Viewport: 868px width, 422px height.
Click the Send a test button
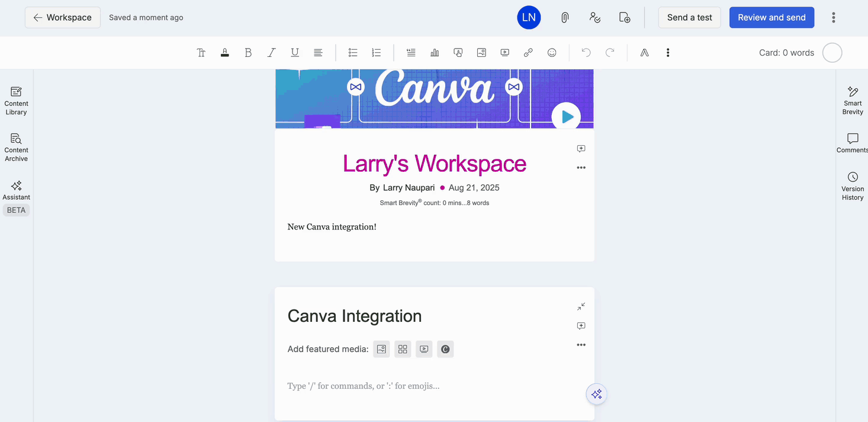(689, 18)
